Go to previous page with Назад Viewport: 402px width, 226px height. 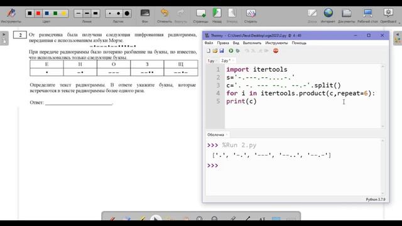pyautogui.click(x=217, y=15)
